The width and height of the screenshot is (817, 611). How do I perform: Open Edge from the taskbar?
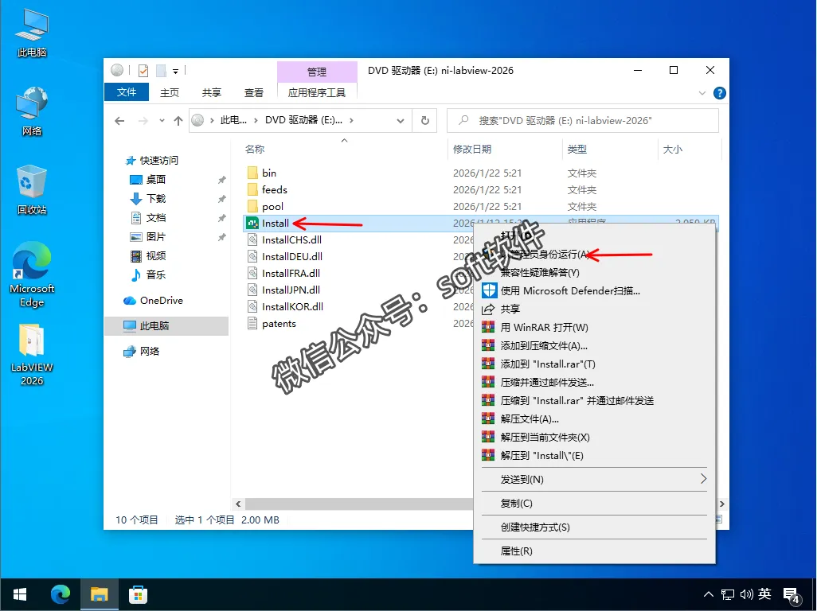pyautogui.click(x=60, y=594)
